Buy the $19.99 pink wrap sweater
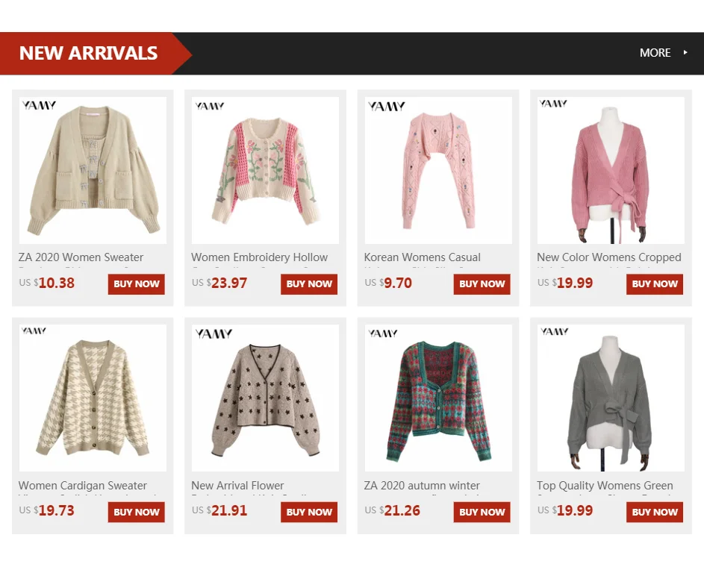The height and width of the screenshot is (570, 704). coord(655,284)
